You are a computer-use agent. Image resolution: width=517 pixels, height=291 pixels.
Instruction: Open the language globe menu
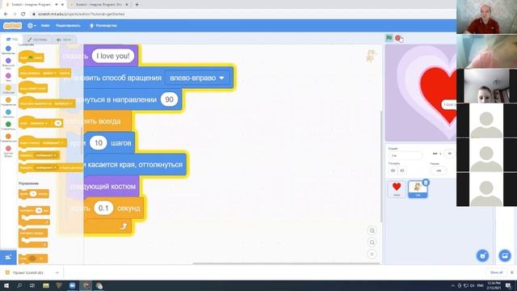coord(32,25)
